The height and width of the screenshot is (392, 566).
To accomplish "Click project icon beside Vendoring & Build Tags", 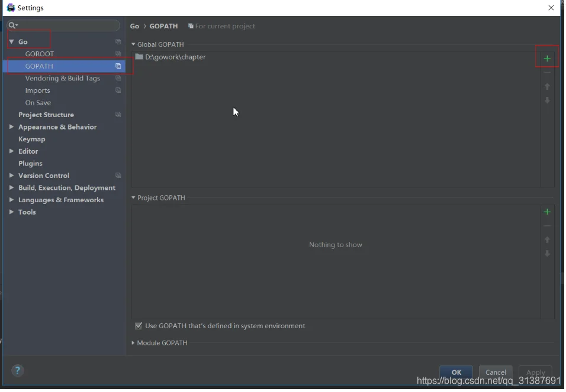I will pos(118,78).
